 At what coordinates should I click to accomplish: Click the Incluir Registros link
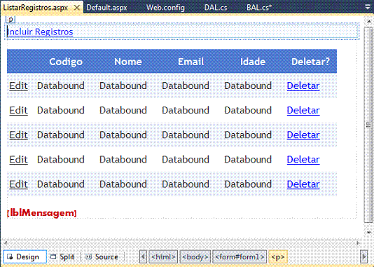point(40,32)
